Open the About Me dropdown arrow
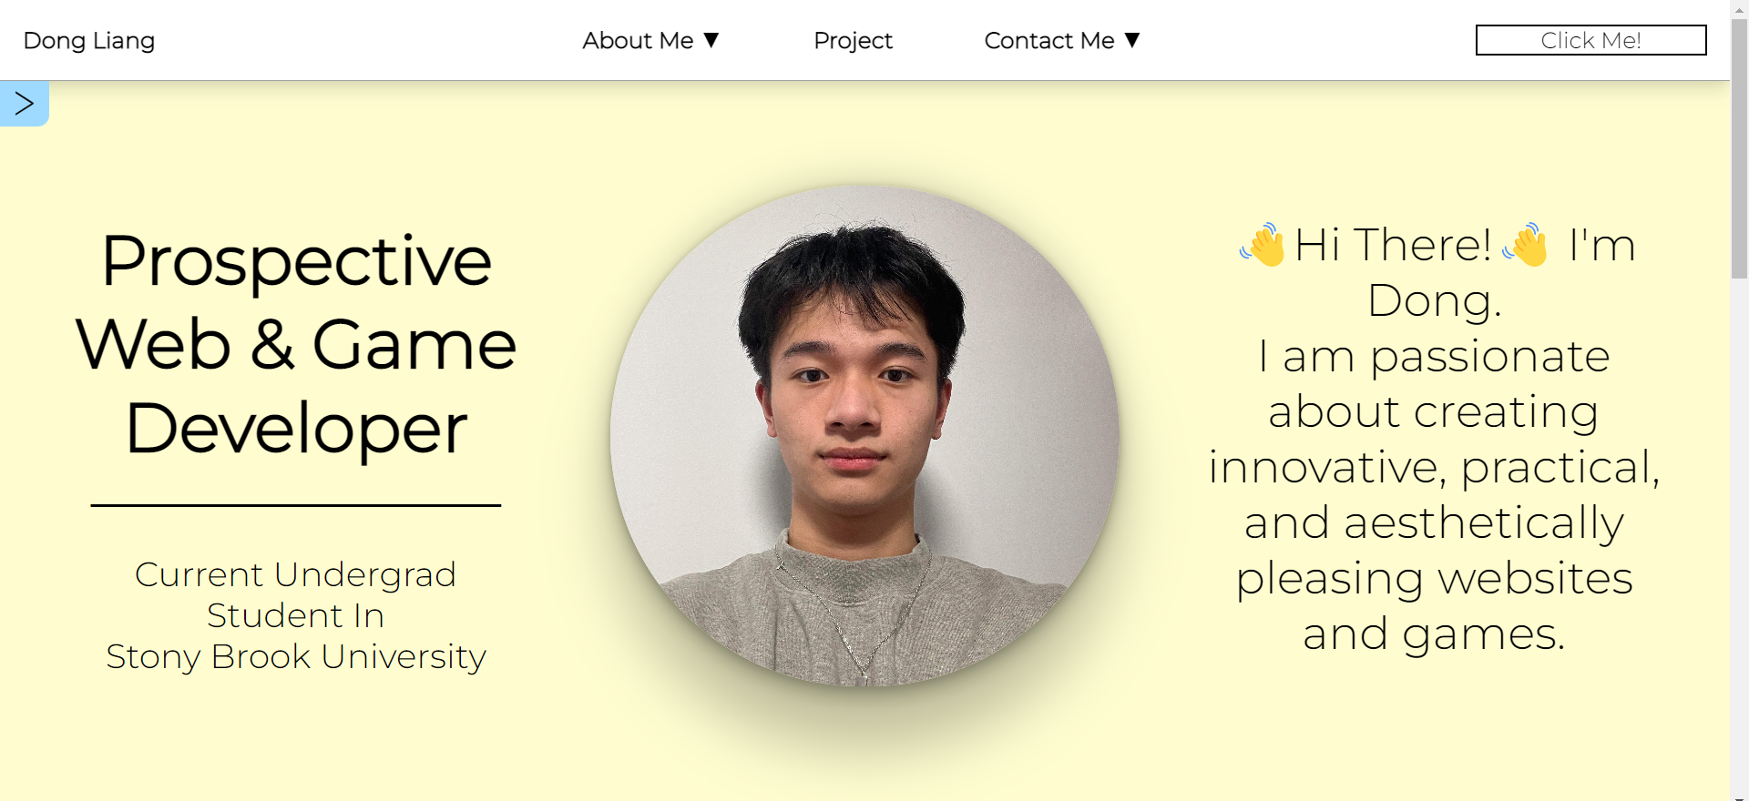Screen dimensions: 1749x801 coord(711,40)
